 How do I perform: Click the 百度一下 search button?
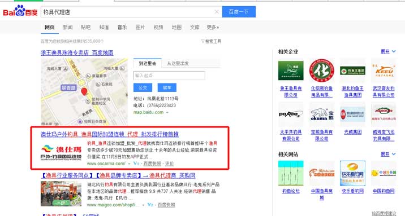[x=239, y=12]
